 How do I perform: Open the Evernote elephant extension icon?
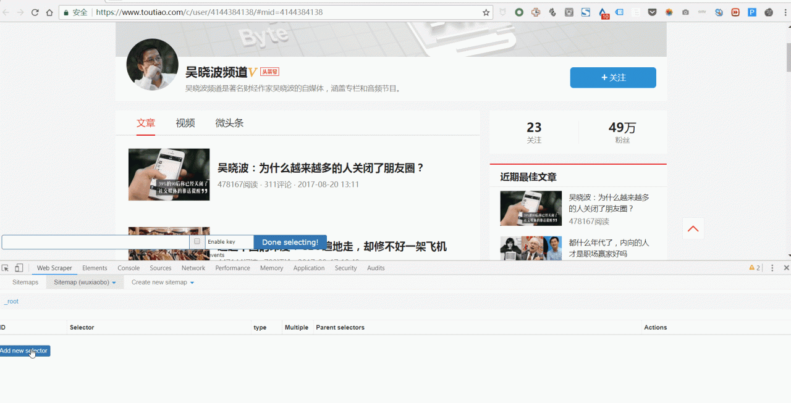tap(552, 12)
